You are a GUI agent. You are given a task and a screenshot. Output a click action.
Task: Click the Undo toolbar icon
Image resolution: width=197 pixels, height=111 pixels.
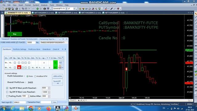click(34, 9)
